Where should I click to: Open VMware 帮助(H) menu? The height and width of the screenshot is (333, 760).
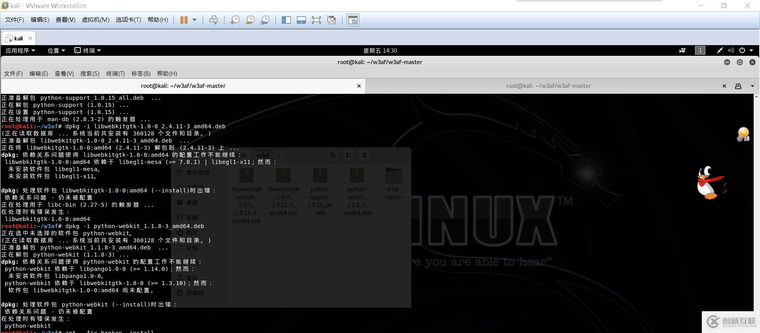158,20
